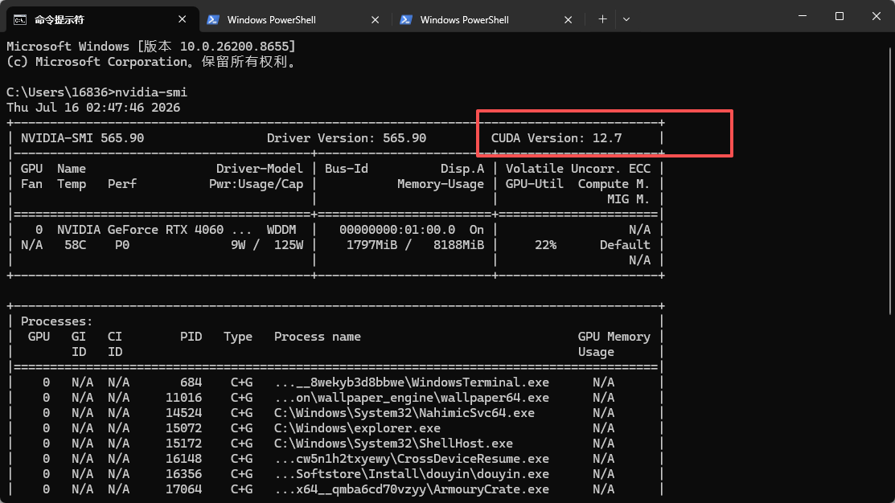This screenshot has width=895, height=503.
Task: Click the typed command 'nvidia-smi'
Action: 150,92
